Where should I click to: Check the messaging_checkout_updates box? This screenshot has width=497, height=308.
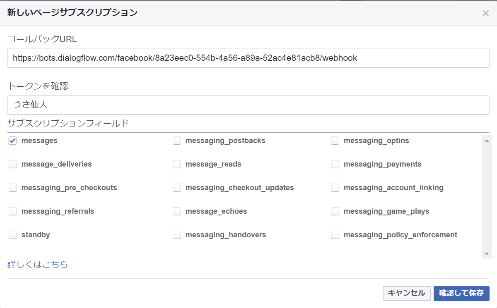[177, 188]
